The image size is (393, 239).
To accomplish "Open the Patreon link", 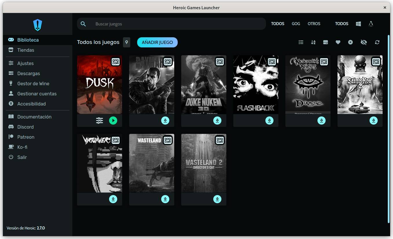I will (38, 137).
